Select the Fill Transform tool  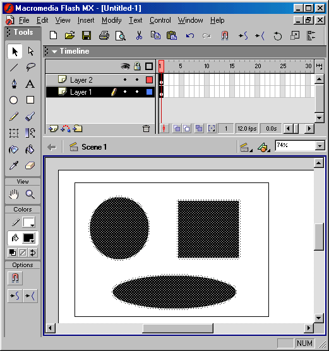(x=30, y=133)
